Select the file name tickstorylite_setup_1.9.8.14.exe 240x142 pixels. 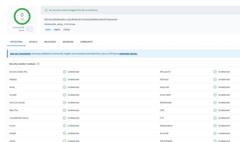click(60, 24)
